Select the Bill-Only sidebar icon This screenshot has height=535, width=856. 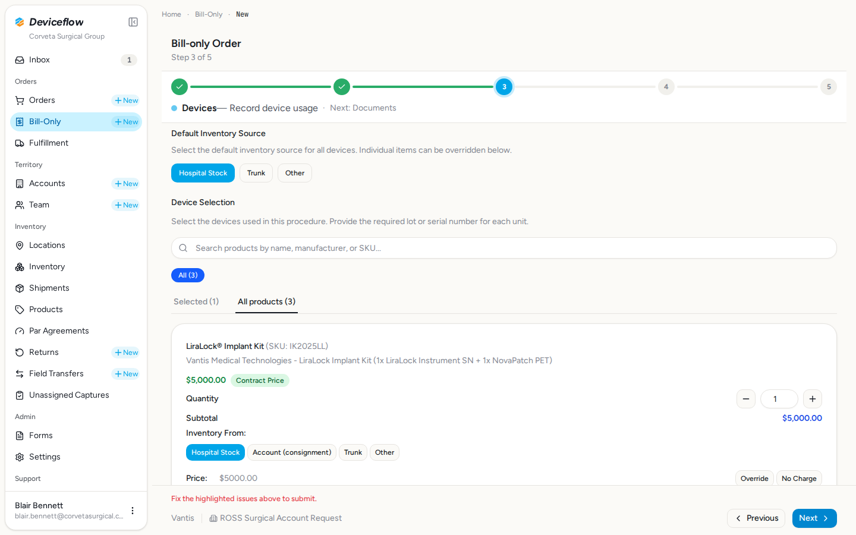pos(20,122)
